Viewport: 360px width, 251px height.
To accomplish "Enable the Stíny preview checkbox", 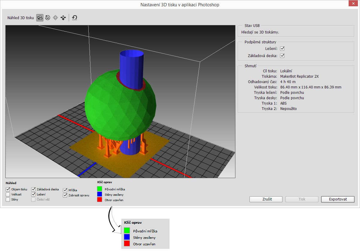I will [8, 200].
